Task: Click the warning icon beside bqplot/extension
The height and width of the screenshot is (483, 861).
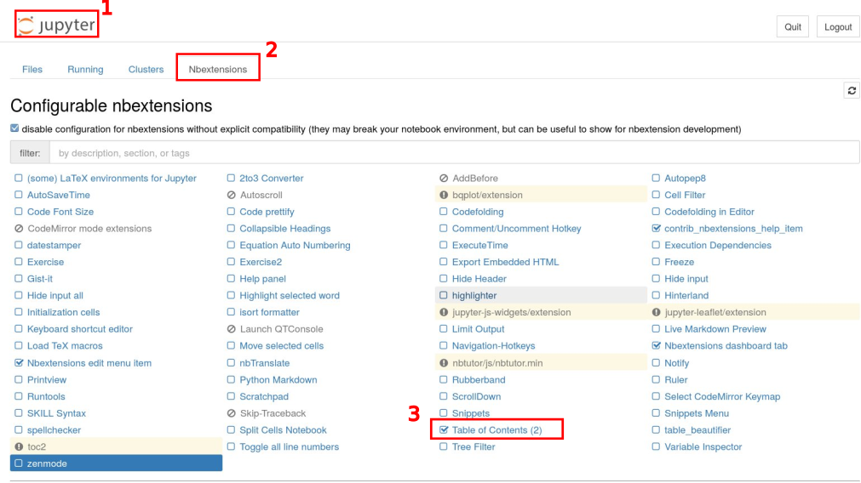Action: (x=444, y=196)
